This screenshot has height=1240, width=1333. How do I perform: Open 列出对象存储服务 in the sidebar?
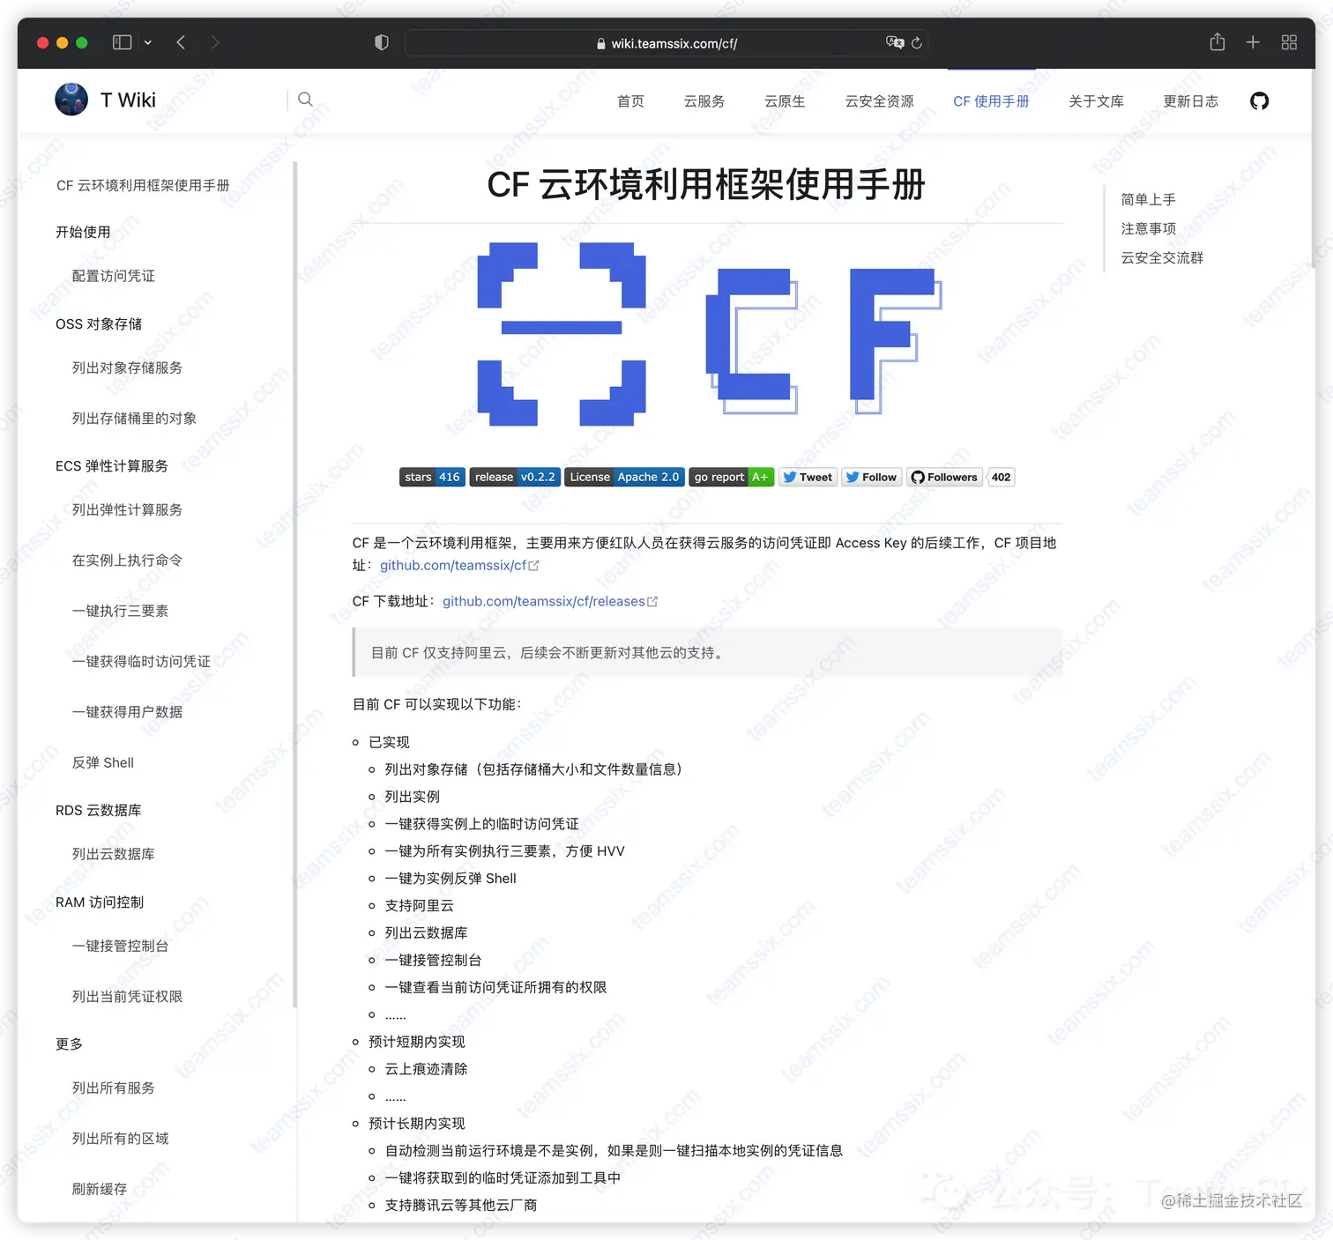click(127, 368)
